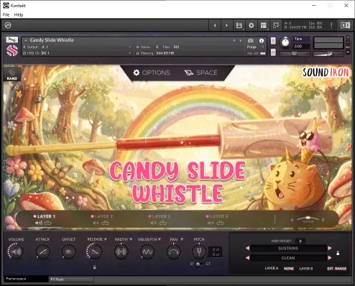Click the snapshot camera icon
355x286 pixels.
(x=251, y=40)
